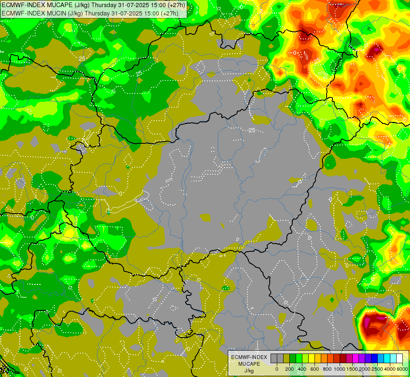Click legend tick label '2500'
The image size is (410, 377).
[377, 369]
